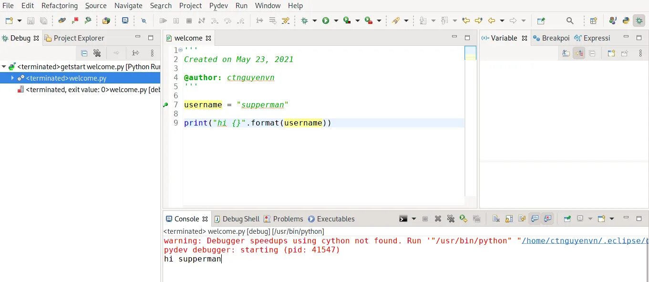Viewport: 649px width, 282px height.
Task: Click the Skip All Breakpoints icon
Action: 144,21
